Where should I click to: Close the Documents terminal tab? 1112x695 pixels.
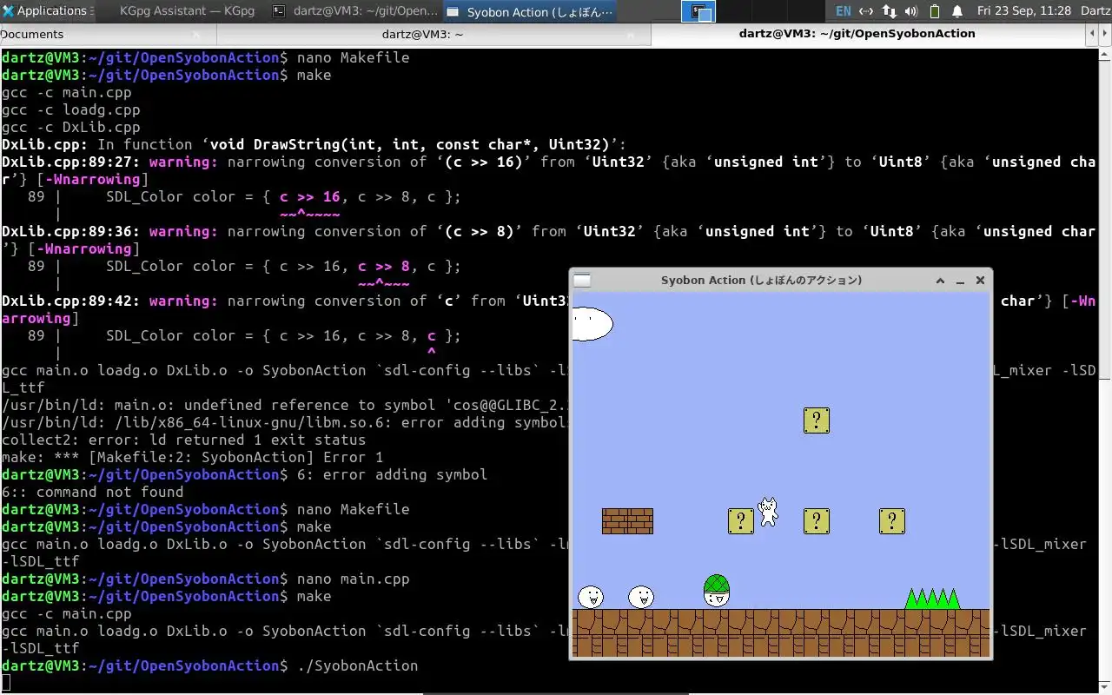(x=196, y=34)
